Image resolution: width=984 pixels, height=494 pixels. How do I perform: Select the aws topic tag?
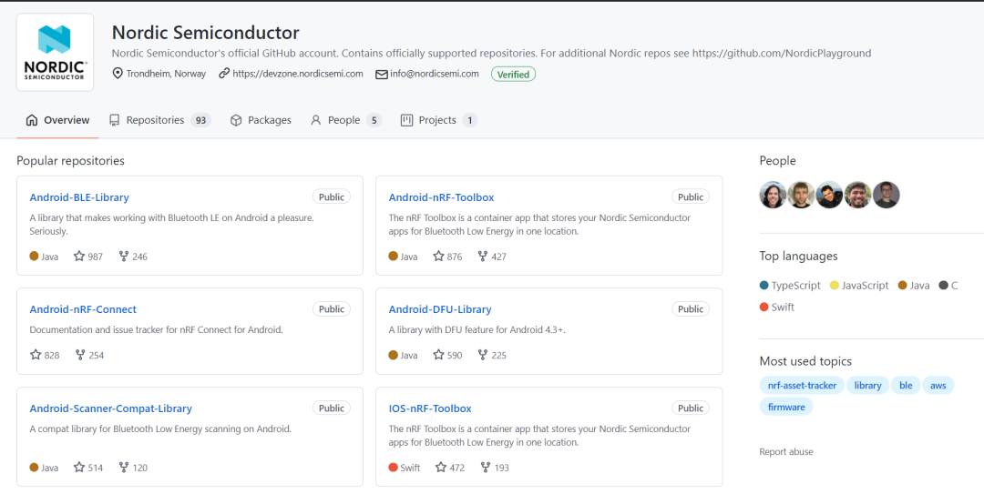[x=938, y=386]
